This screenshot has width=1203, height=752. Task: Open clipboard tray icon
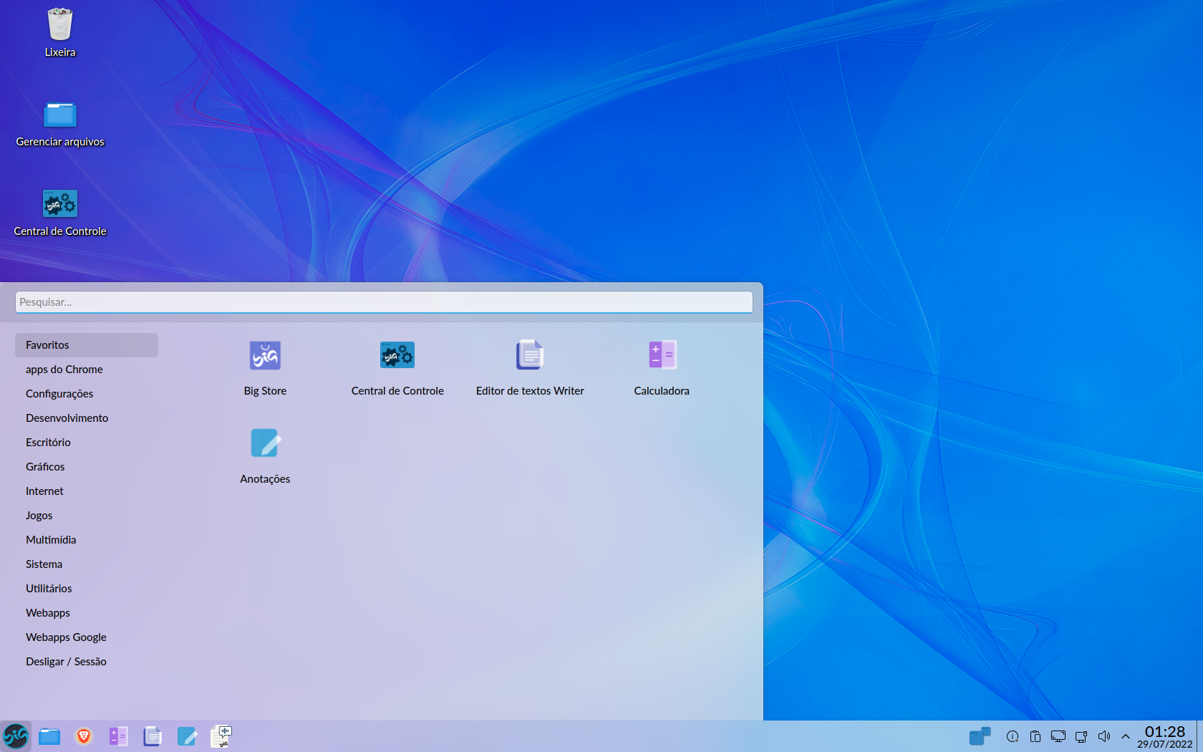point(1035,736)
